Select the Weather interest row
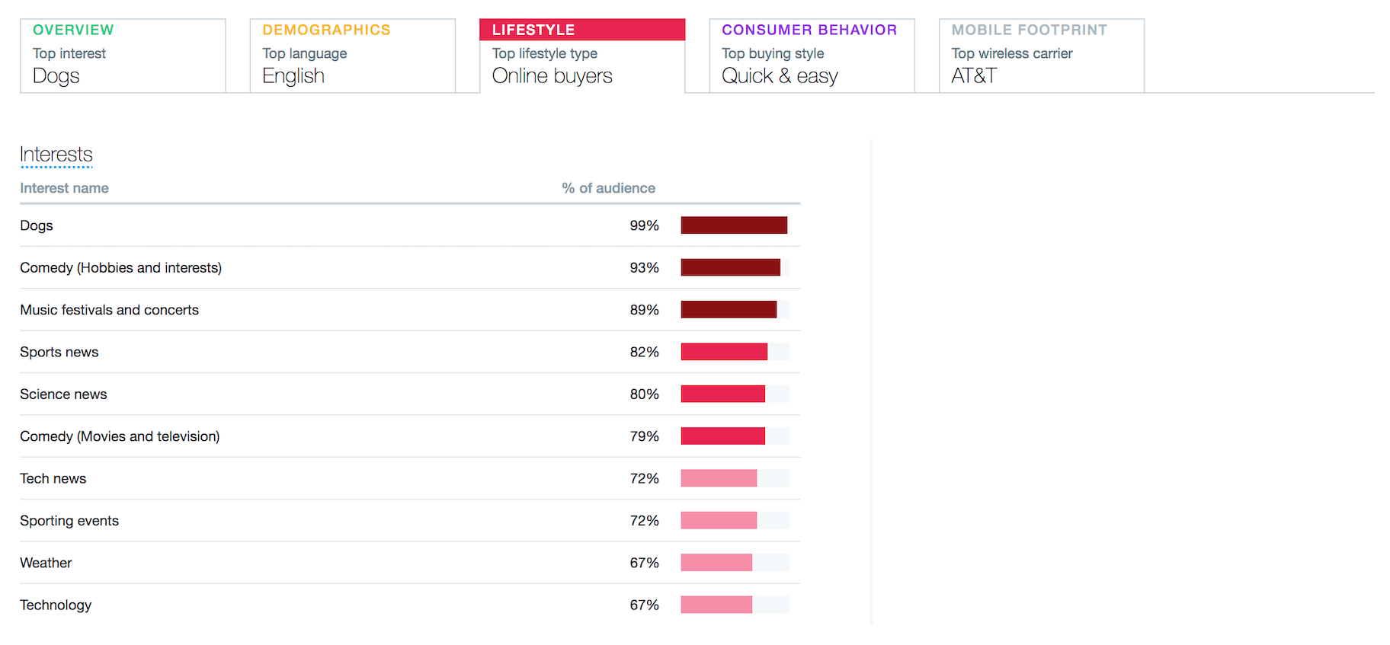Viewport: 1390px width, 645px height. pyautogui.click(x=46, y=563)
